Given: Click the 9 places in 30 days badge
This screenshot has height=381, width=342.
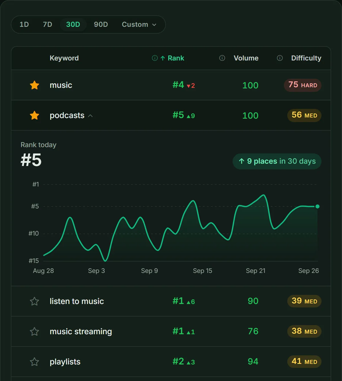Looking at the screenshot, I should pyautogui.click(x=277, y=161).
